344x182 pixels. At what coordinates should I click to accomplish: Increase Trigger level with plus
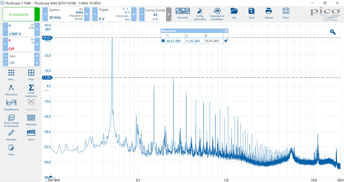pyautogui.click(x=134, y=14)
